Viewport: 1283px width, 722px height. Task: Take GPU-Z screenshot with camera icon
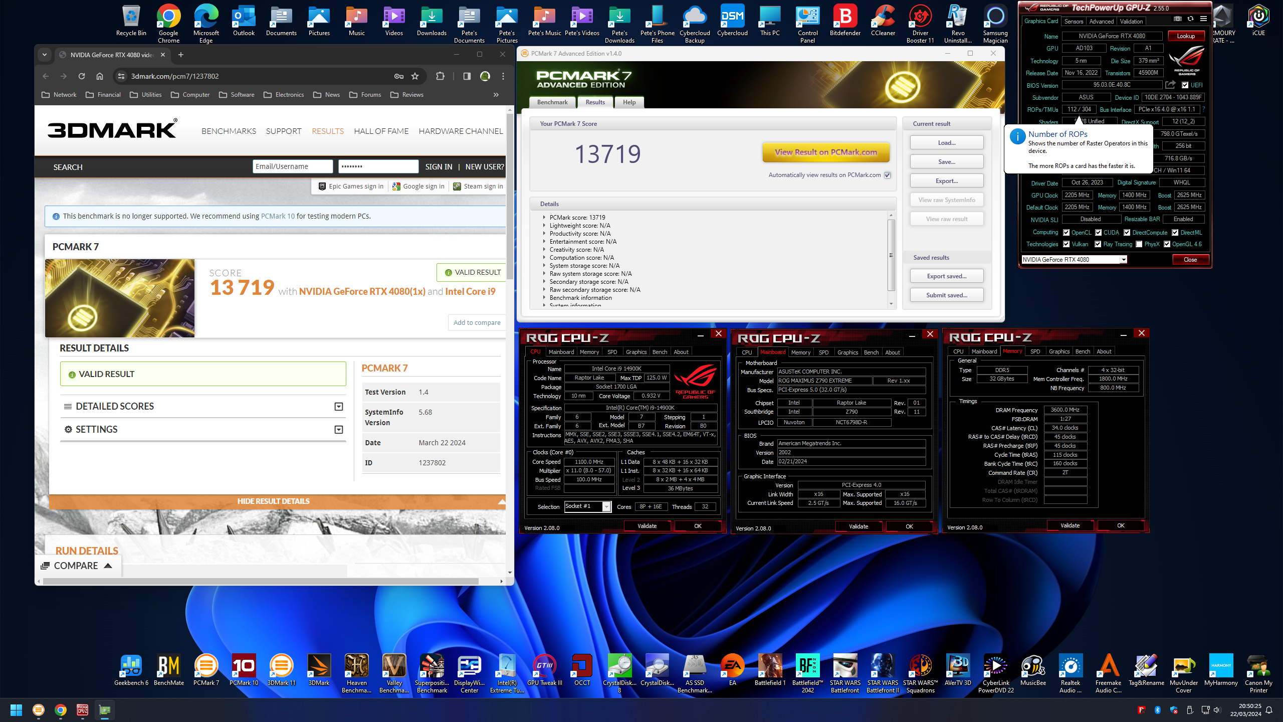[x=1178, y=19]
